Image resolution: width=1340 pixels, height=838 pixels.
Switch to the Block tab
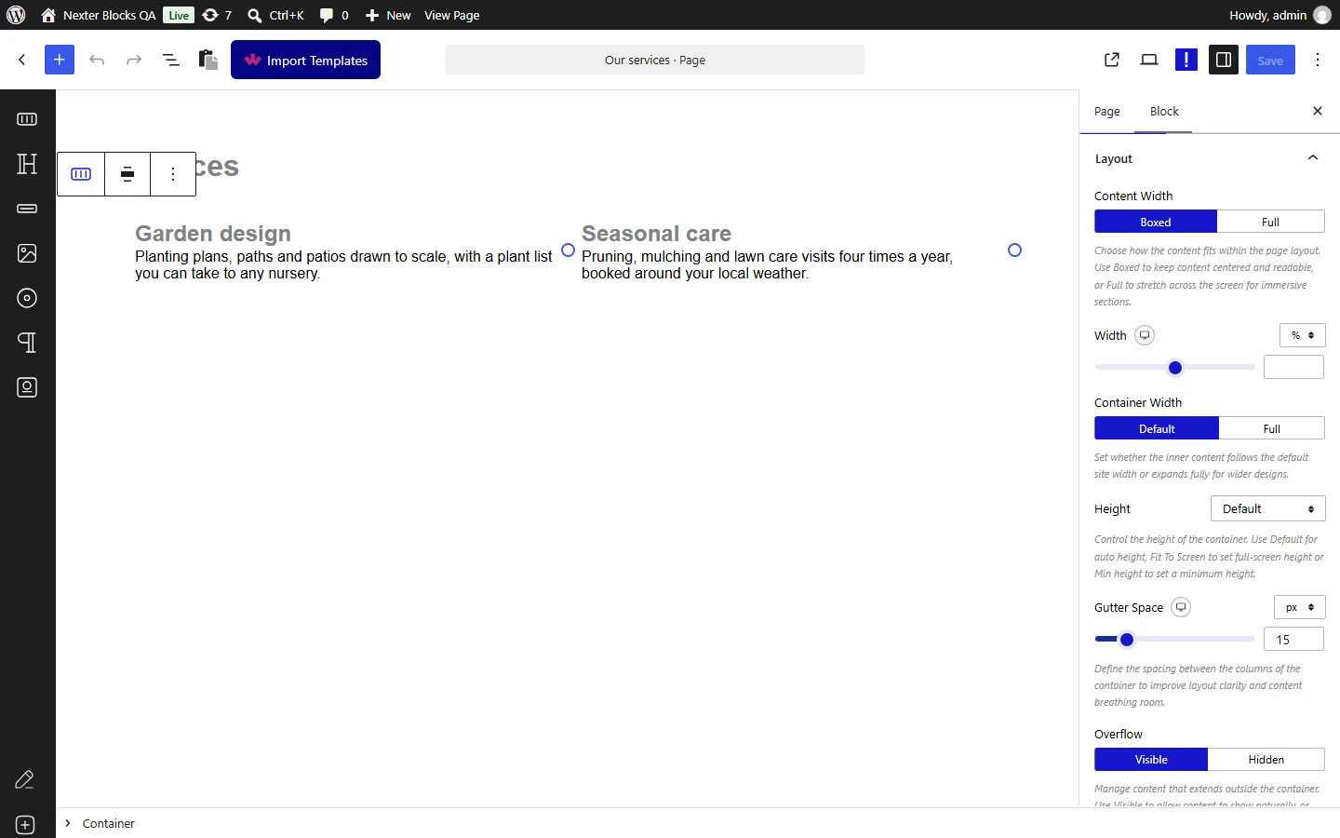1164,112
